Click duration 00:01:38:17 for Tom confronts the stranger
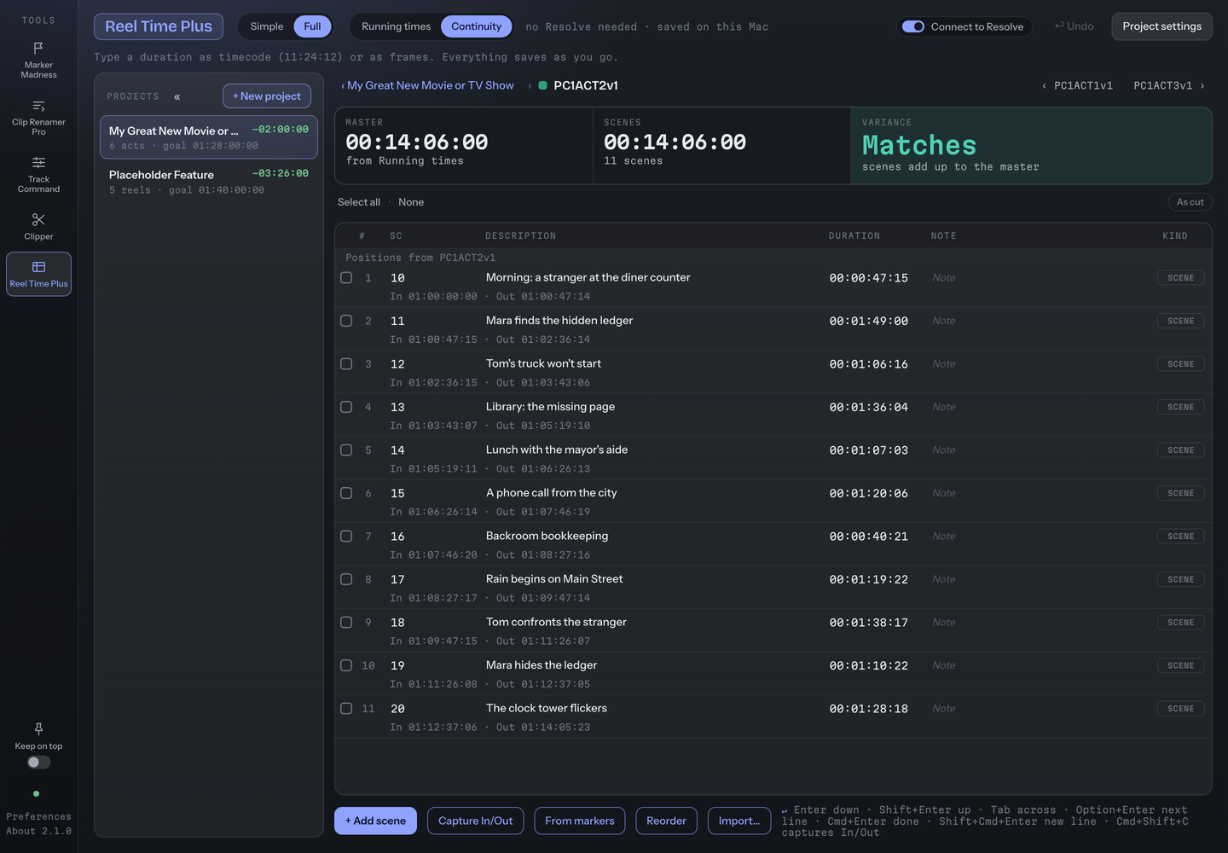1228x853 pixels. [868, 623]
